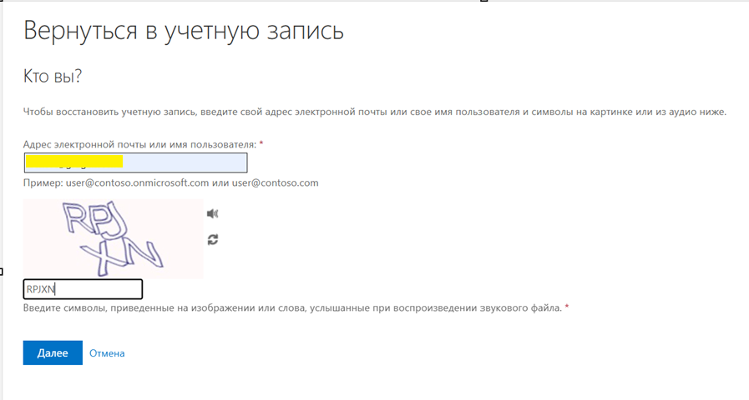Select the heading Вернуться в учетную запись

pos(184,31)
